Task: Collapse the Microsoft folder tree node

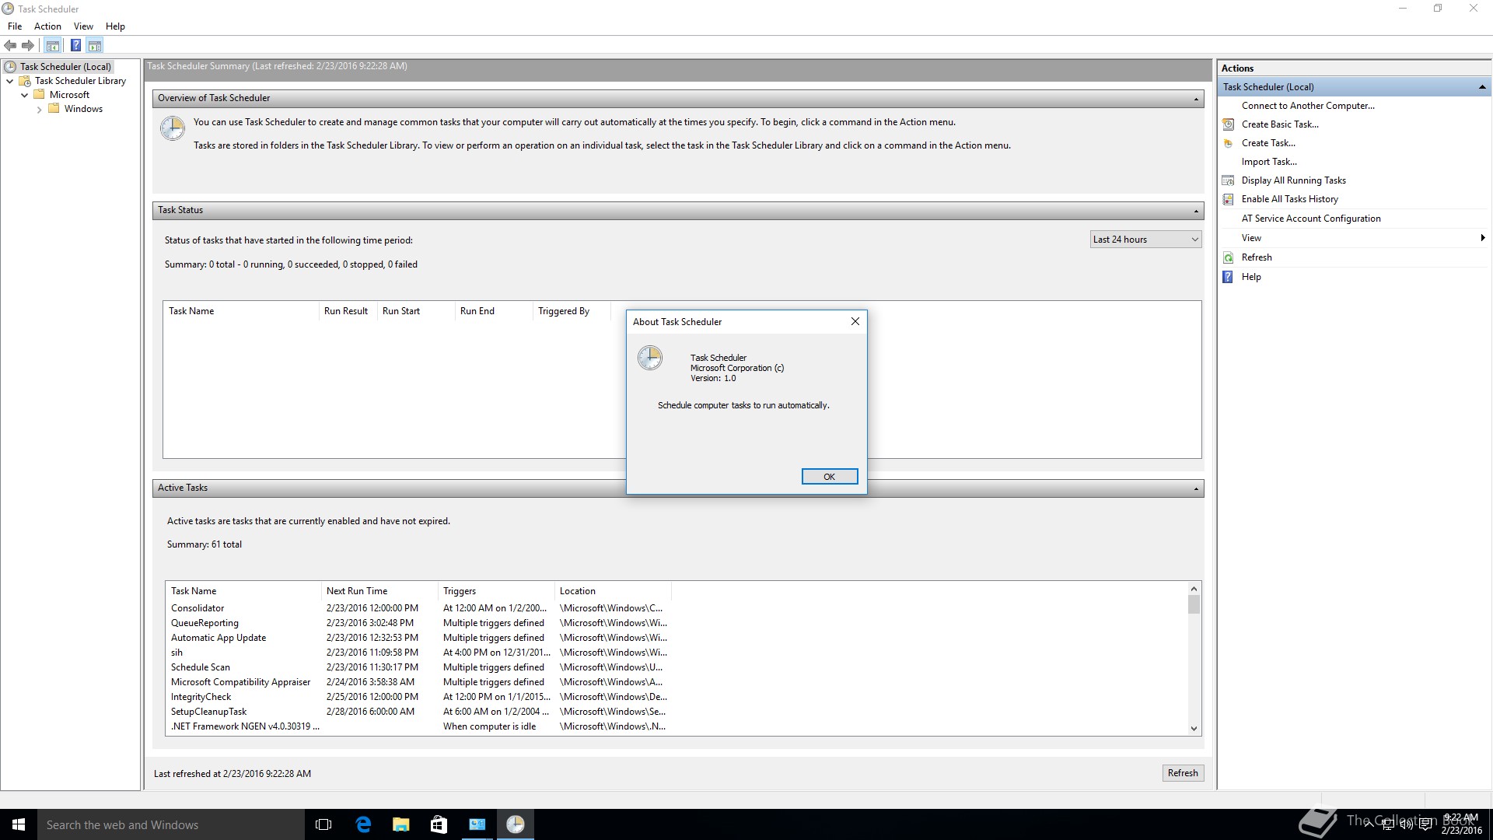Action: click(x=25, y=95)
